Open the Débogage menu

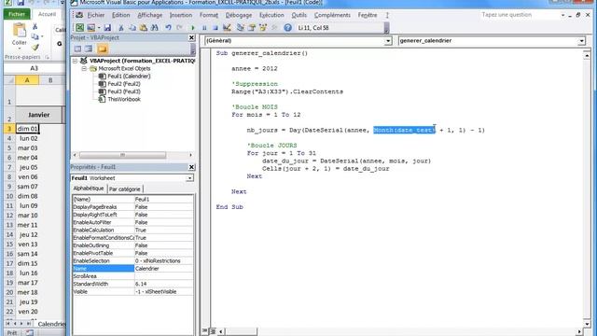[x=239, y=15]
